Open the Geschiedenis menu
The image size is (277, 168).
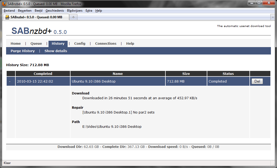coord(55,11)
